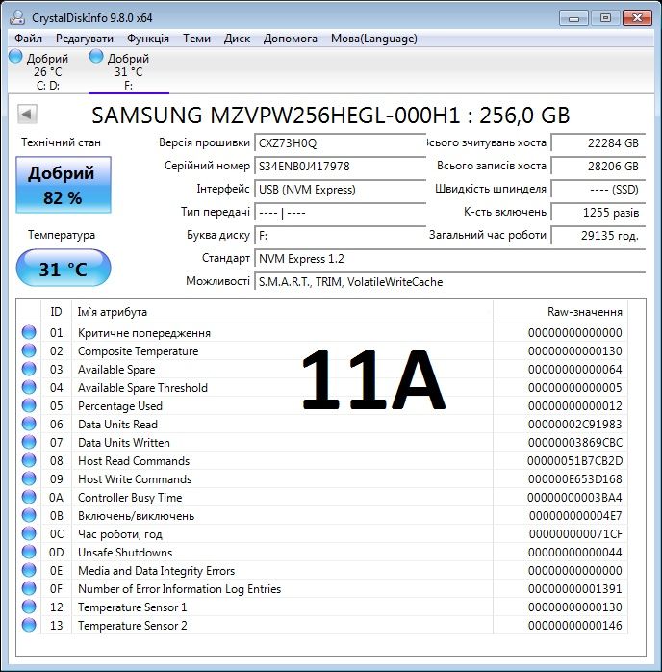Click the ID column header

pos(56,312)
